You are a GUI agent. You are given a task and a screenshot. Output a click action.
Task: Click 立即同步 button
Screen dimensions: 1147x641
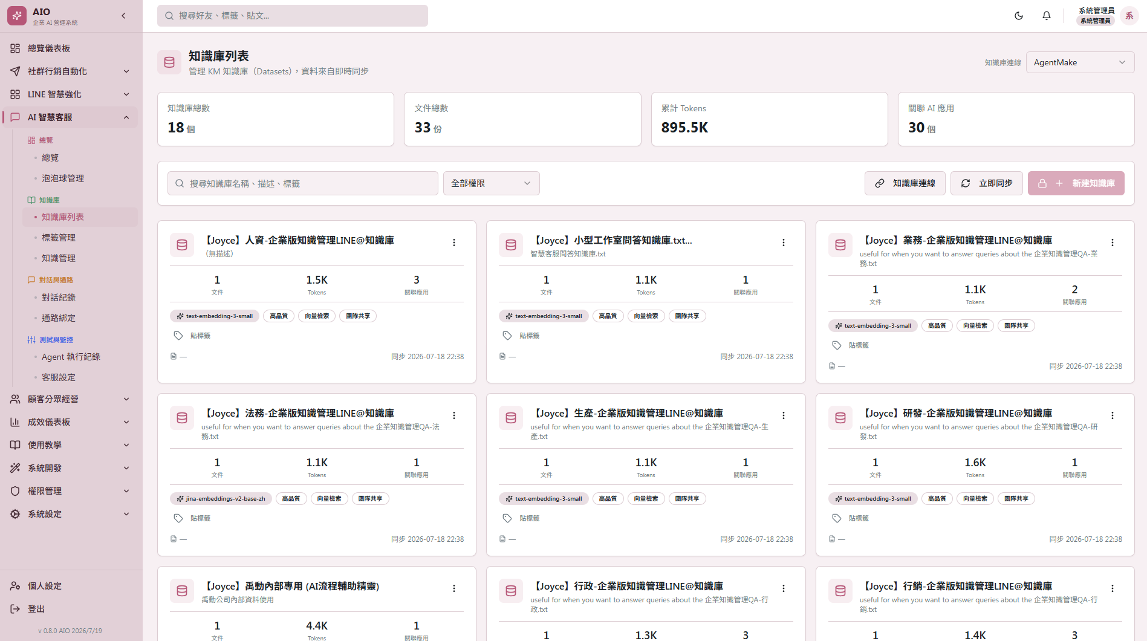tap(987, 183)
